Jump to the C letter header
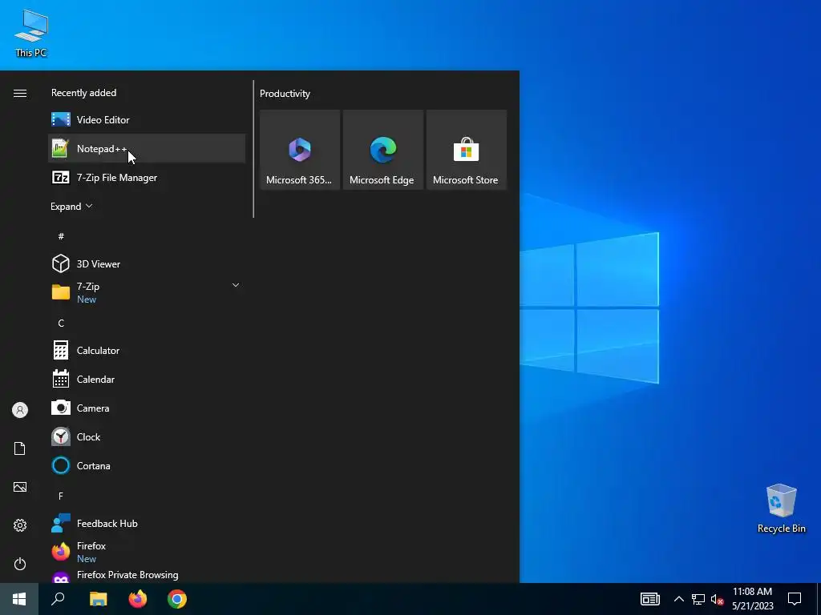Viewport: 821px width, 615px height. click(x=61, y=324)
